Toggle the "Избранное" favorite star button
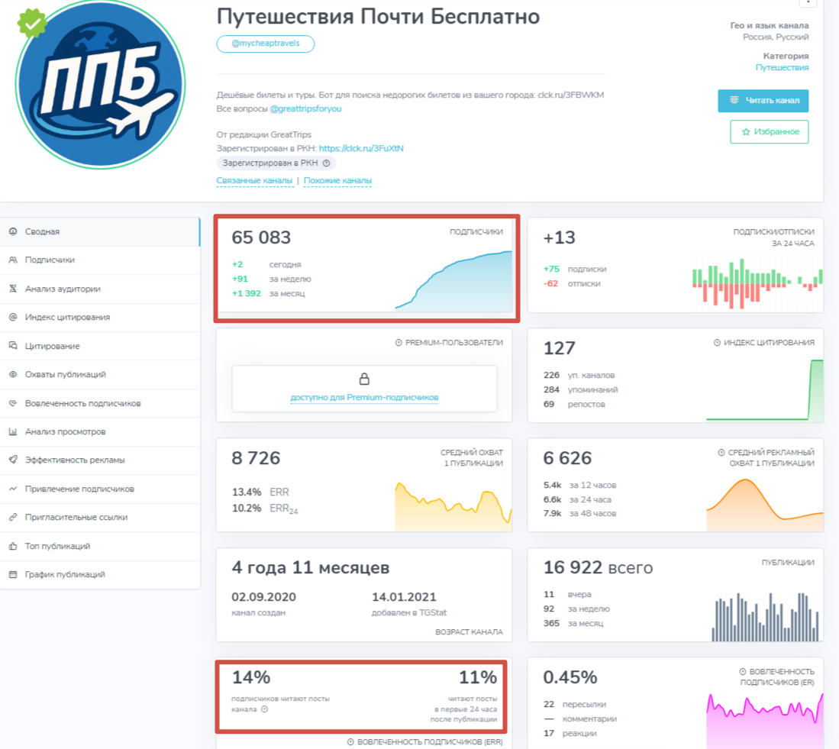This screenshot has height=749, width=839. point(769,132)
